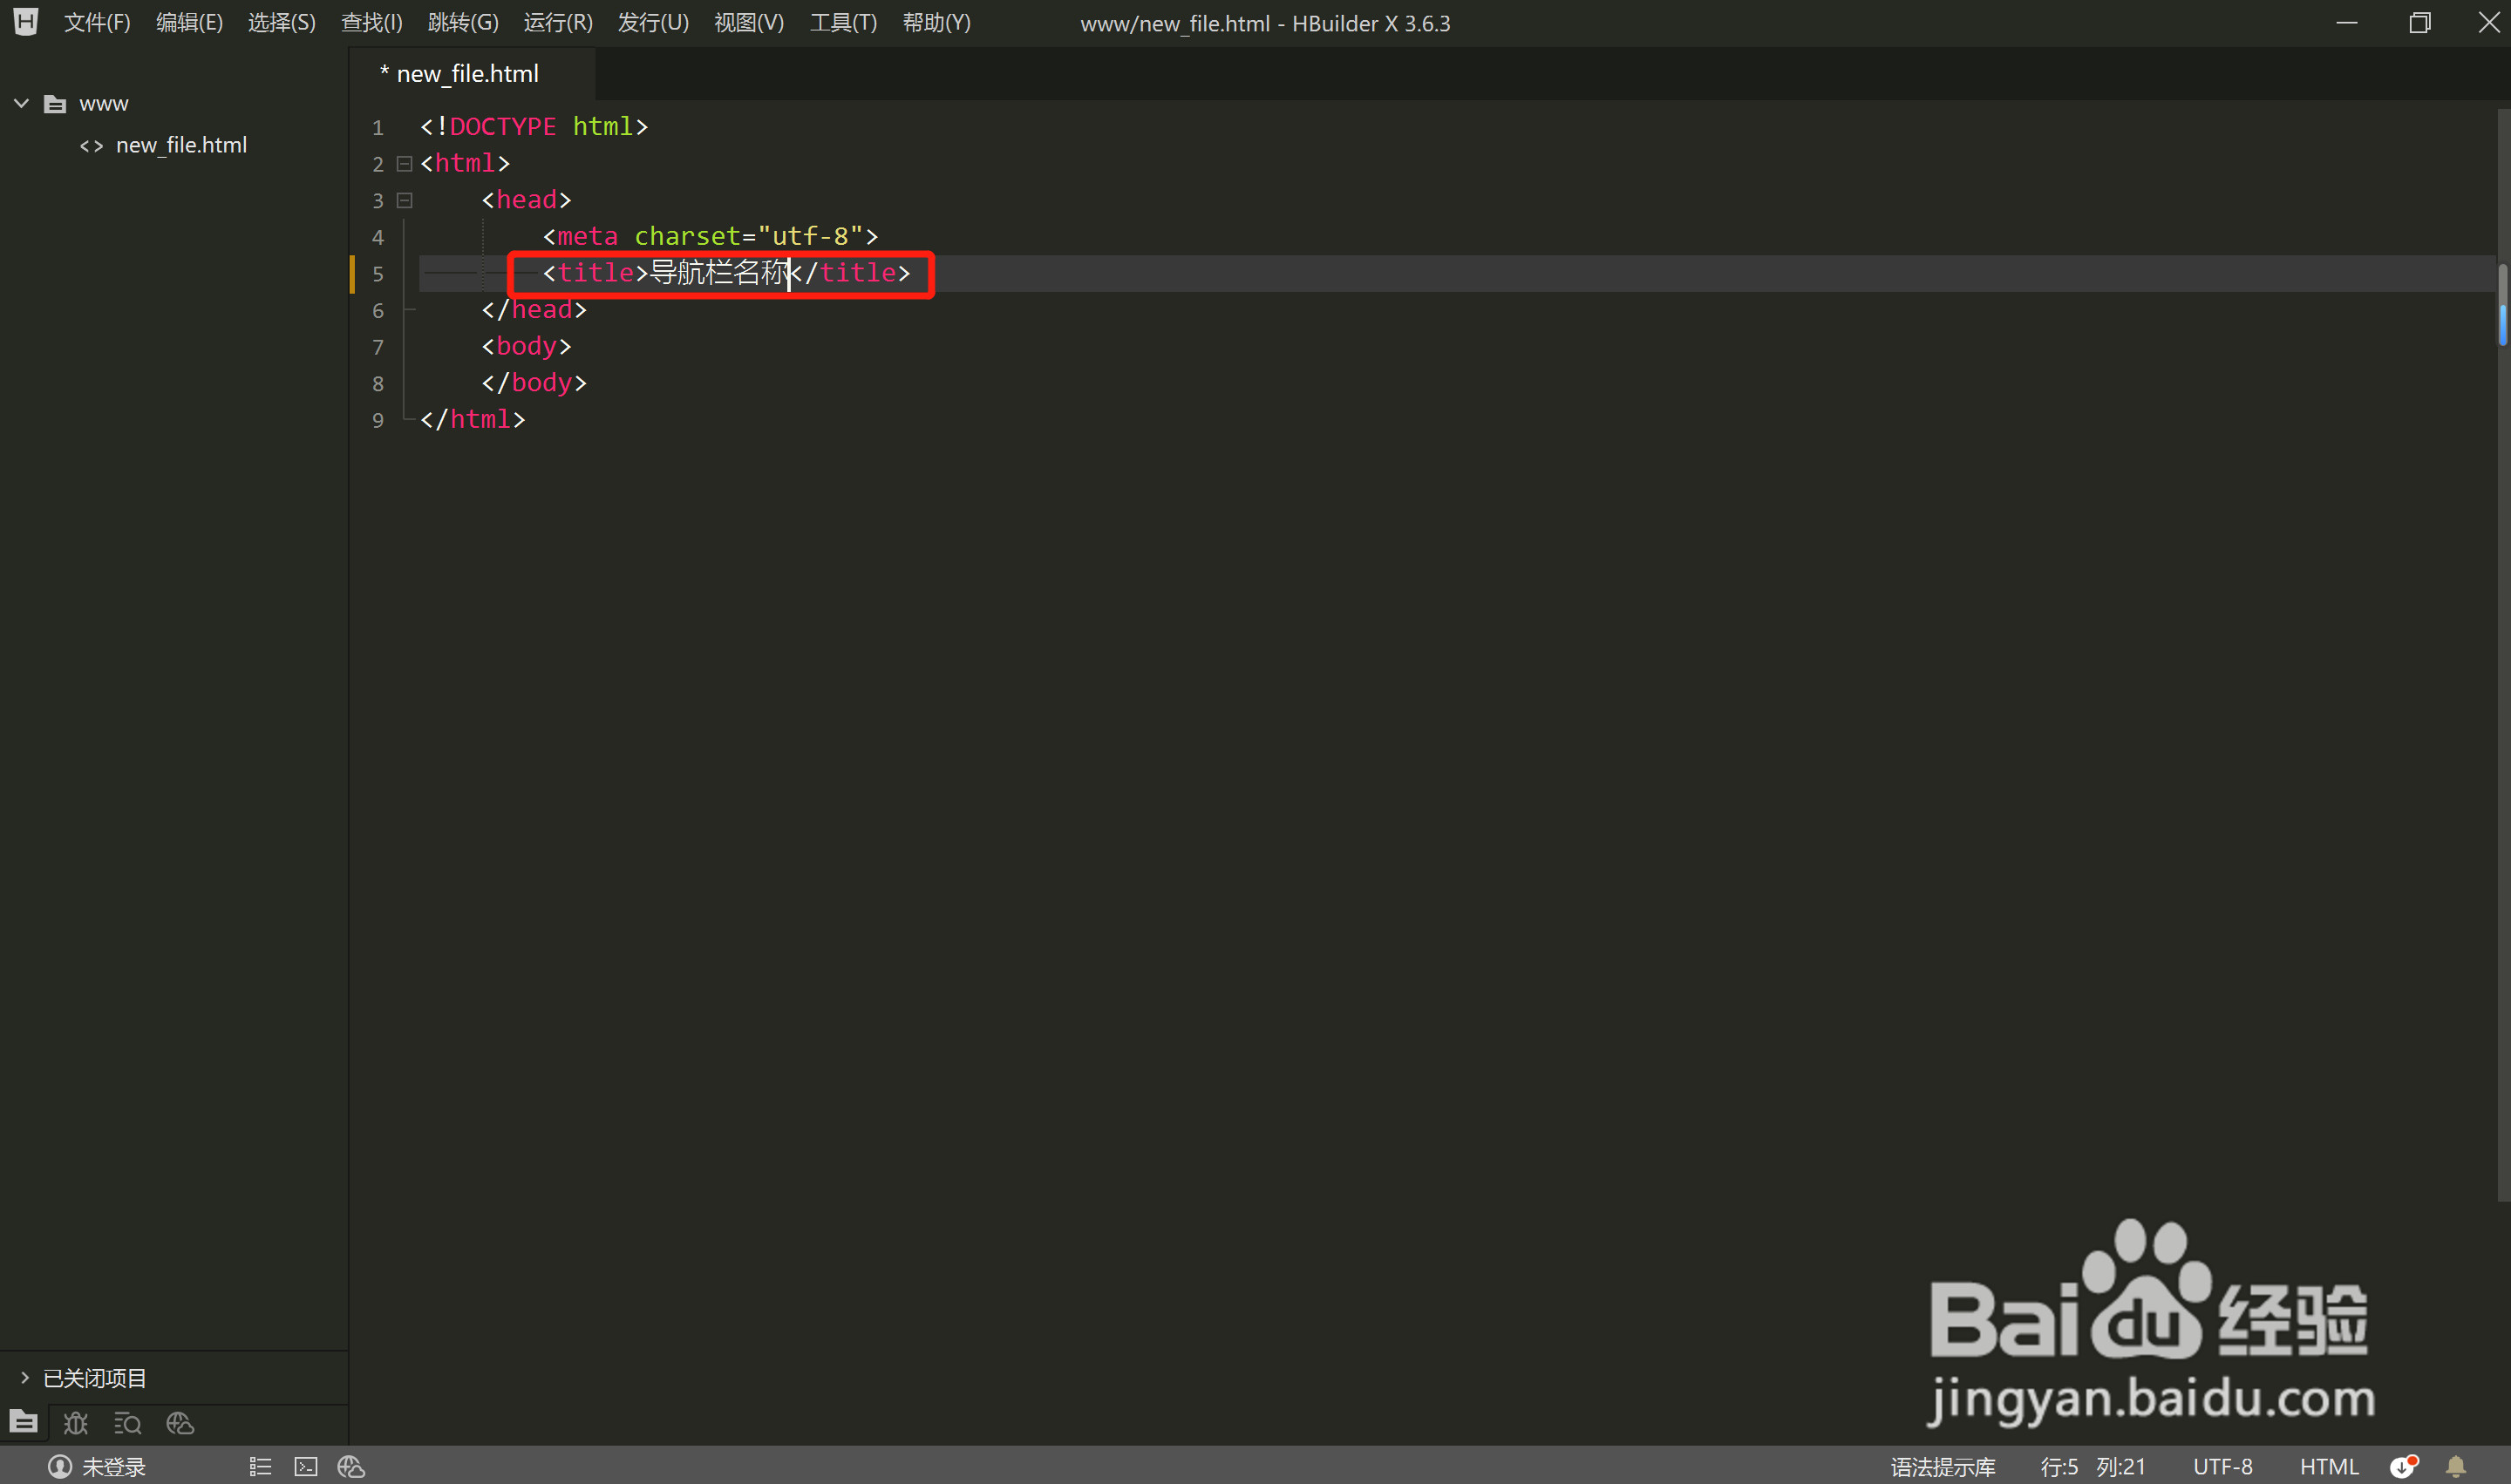
Task: Open the 视图(V) menu
Action: [x=748, y=22]
